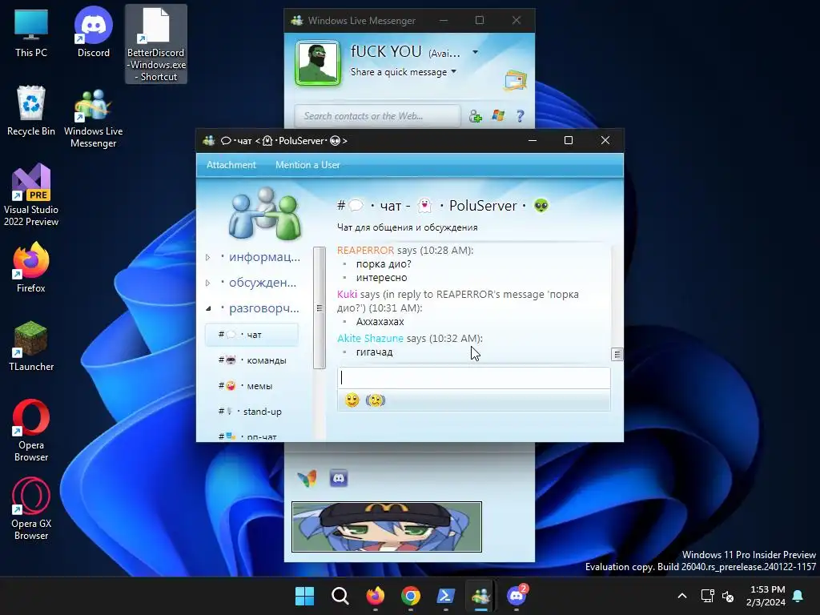
Task: Launch Visual Studio 2022 Preview
Action: point(31,195)
